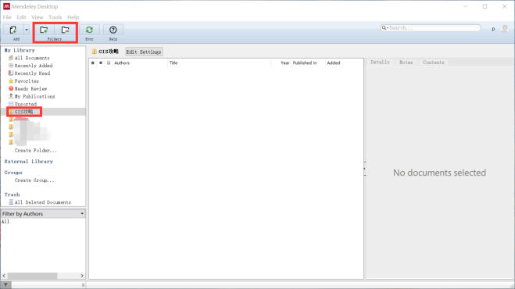Screen dimensions: 515x289
Task: Click the sidebar scrollbar right arrow
Action: tap(82, 276)
